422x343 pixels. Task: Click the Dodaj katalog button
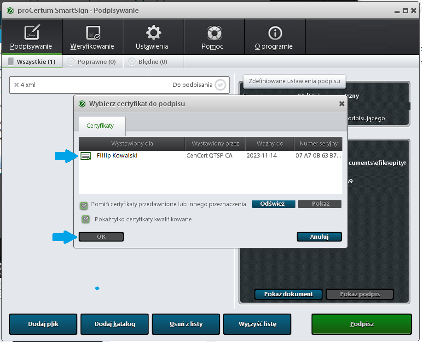pos(115,324)
